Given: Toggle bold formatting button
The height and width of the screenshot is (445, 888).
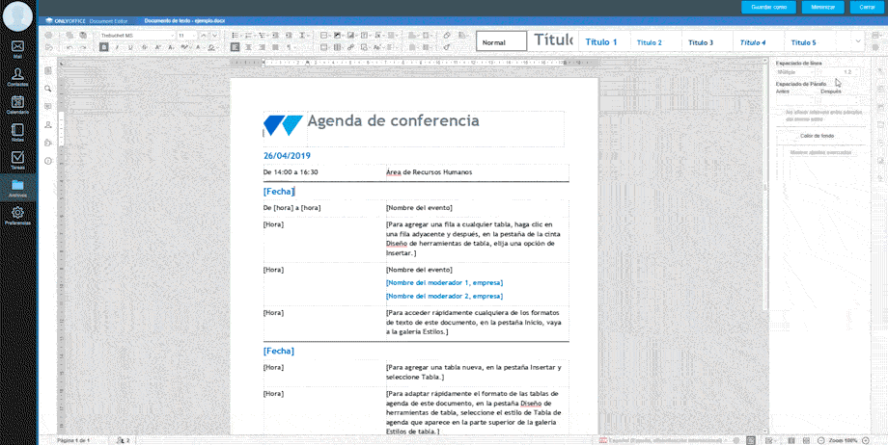Looking at the screenshot, I should (x=103, y=47).
